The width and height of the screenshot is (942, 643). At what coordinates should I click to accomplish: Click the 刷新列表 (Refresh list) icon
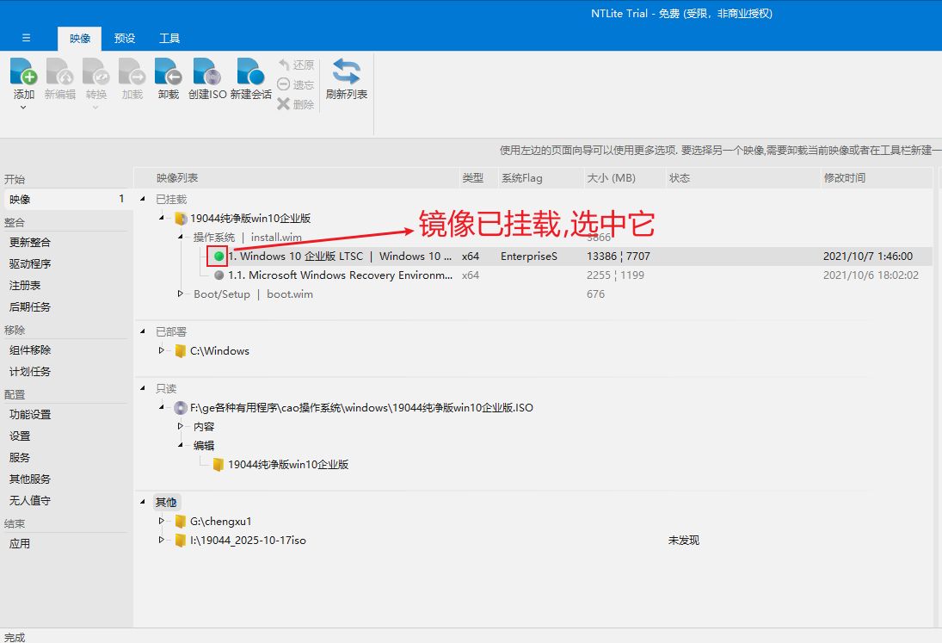point(346,72)
